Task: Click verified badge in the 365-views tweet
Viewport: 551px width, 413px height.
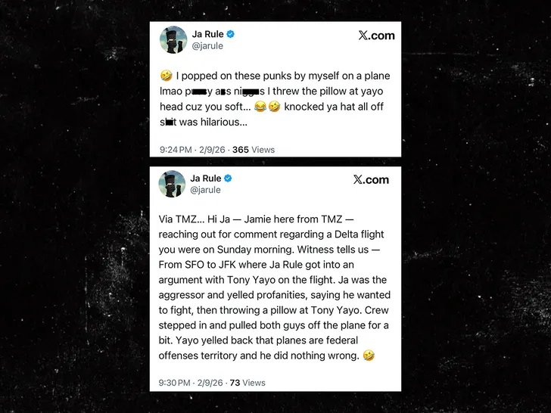Action: point(229,34)
